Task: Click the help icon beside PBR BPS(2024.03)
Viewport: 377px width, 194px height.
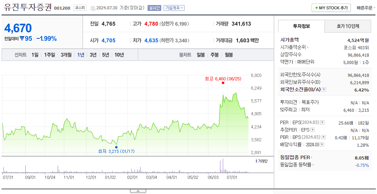Action: pos(324,137)
